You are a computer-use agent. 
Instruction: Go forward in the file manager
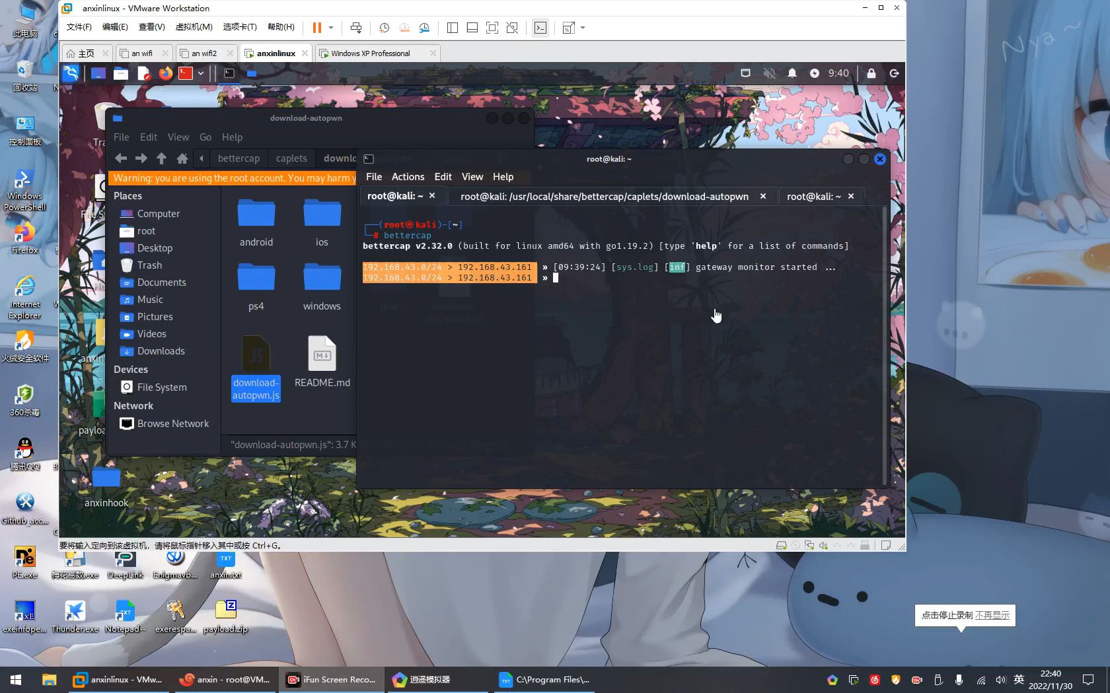[141, 158]
